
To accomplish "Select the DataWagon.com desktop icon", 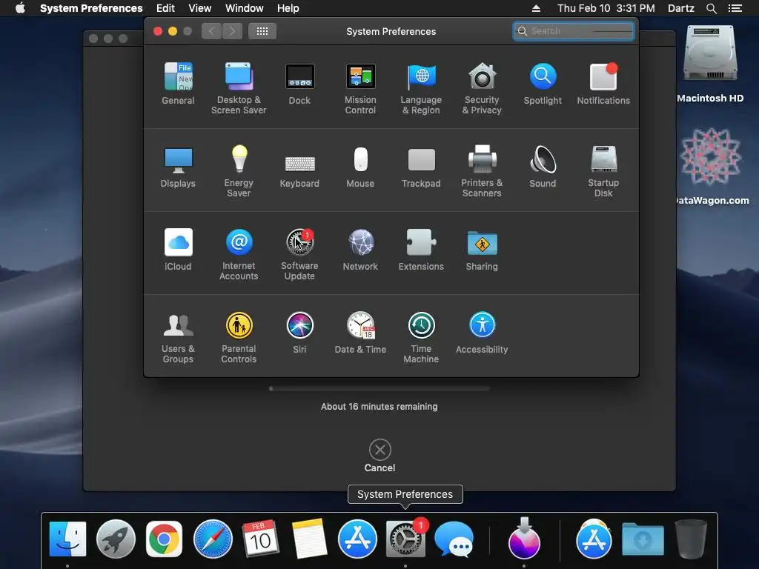I will [712, 167].
